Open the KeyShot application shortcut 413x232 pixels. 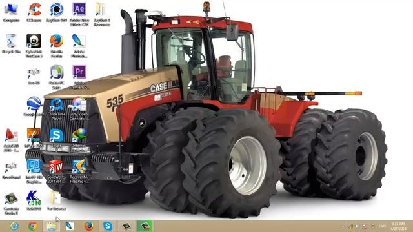coord(56,12)
